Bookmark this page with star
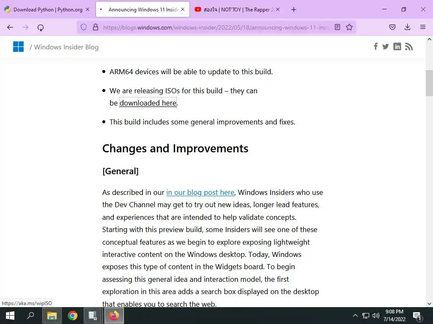 349,27
